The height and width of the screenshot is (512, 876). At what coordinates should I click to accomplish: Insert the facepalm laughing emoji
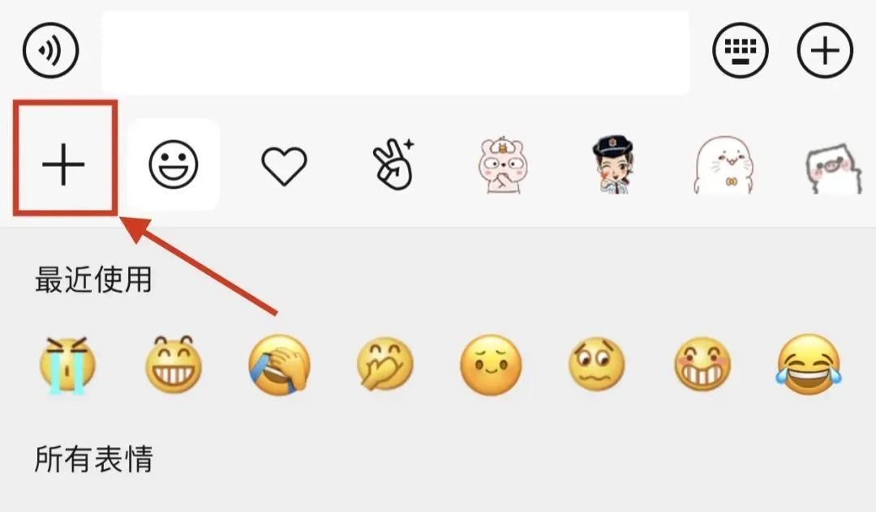point(279,365)
